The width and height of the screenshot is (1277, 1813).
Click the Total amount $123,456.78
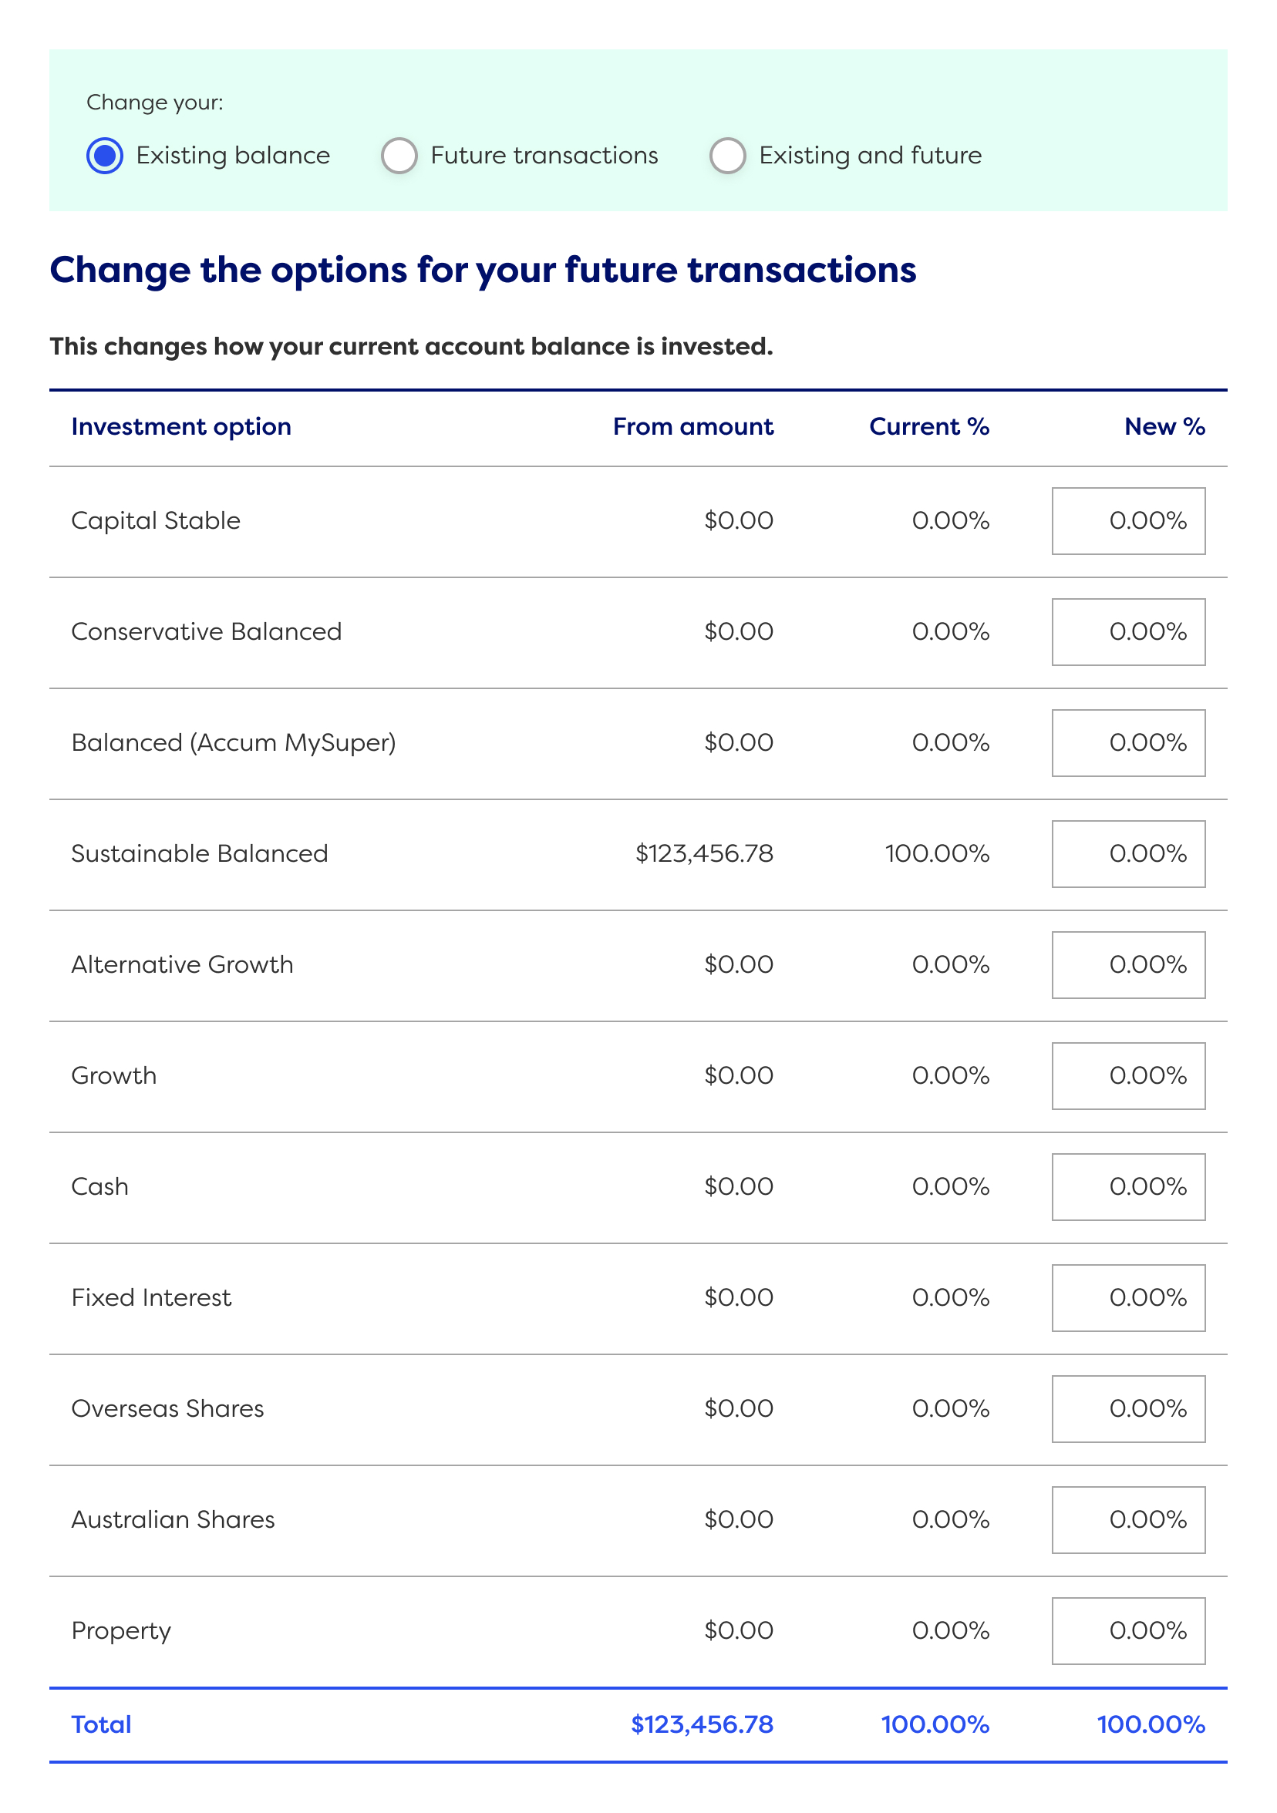coord(701,1724)
